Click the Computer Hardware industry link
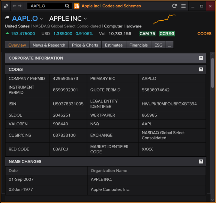The width and height of the screenshot is (216, 203). click(123, 26)
